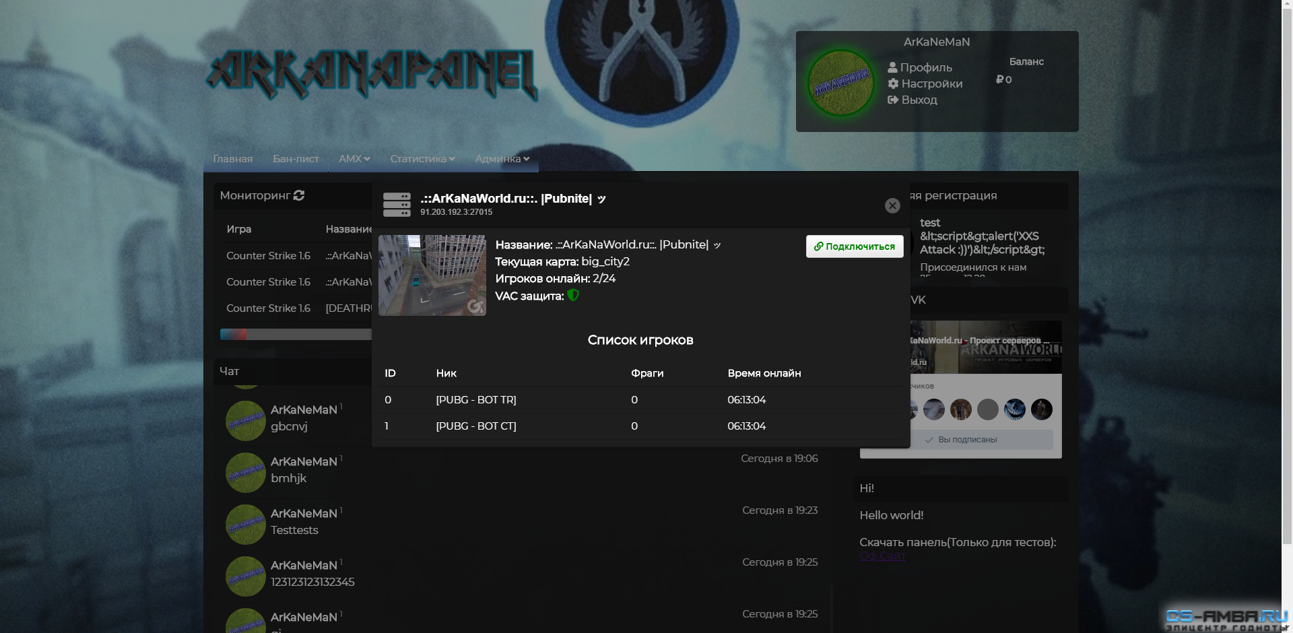The width and height of the screenshot is (1293, 633).
Task: Open chat message gbcnvj author ArKaNeMaN
Action: click(x=304, y=410)
